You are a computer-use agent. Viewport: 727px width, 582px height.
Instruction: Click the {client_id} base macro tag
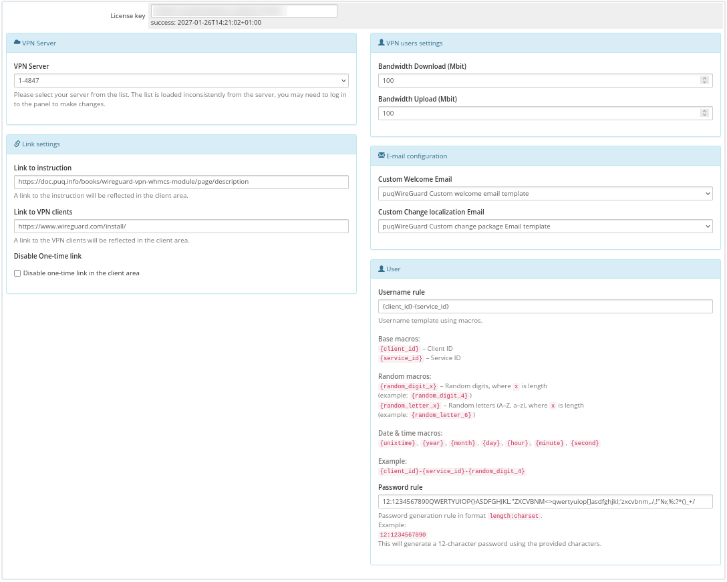click(399, 349)
